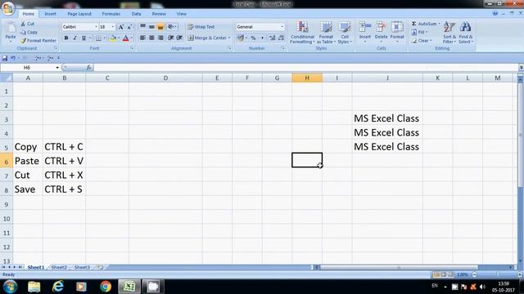Switch to Normal view in status bar

(436, 274)
